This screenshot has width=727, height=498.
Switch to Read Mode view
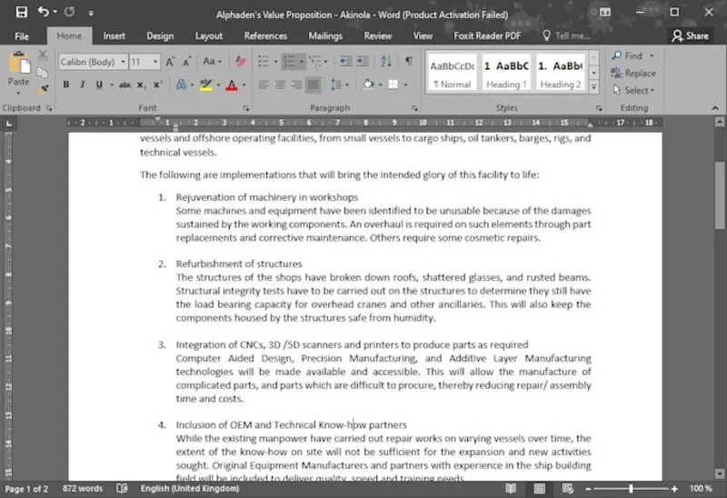tap(511, 488)
